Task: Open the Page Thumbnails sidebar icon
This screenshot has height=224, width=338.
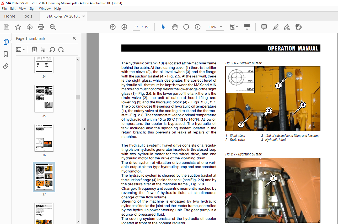Action: 6,42
